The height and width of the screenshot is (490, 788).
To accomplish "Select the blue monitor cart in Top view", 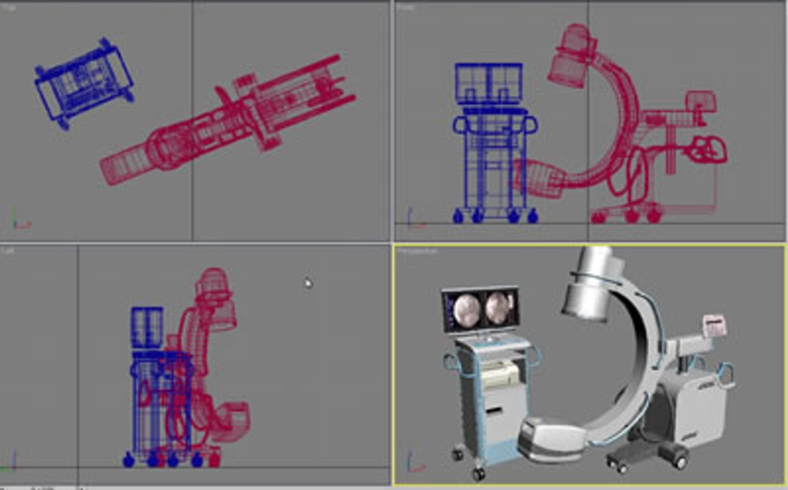I will tap(84, 84).
